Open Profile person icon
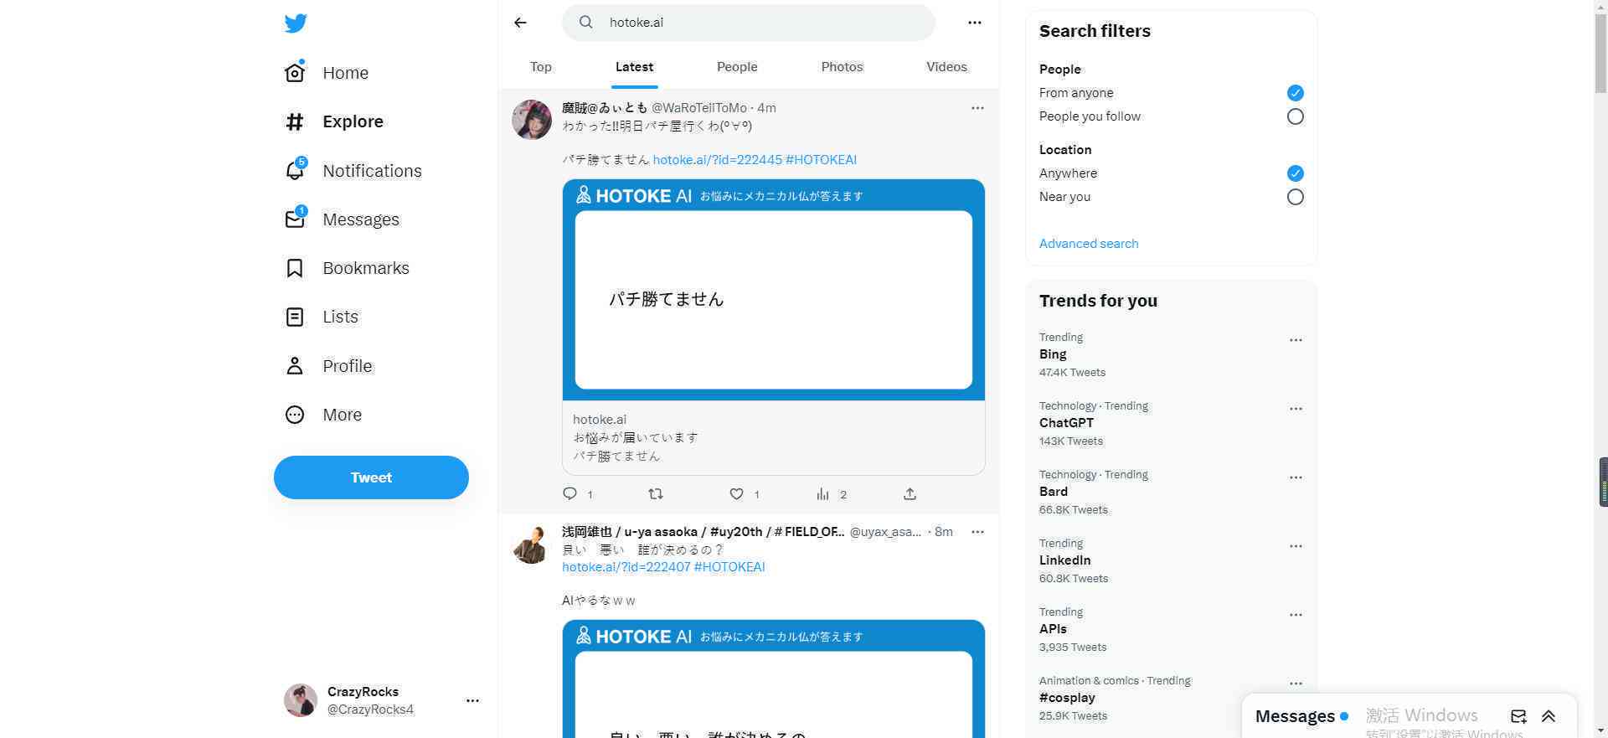 pyautogui.click(x=295, y=366)
